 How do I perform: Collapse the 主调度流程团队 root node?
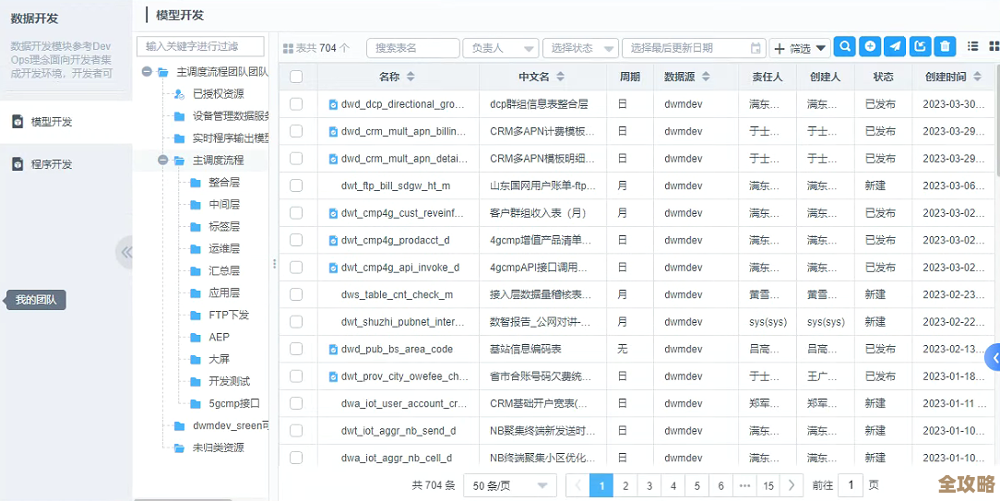coord(147,72)
